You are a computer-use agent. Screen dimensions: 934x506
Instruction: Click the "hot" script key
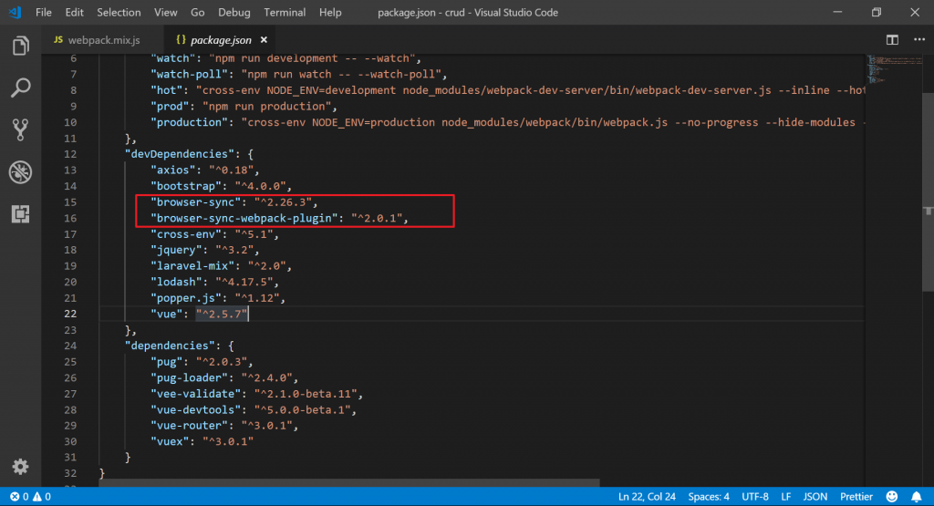pos(167,90)
